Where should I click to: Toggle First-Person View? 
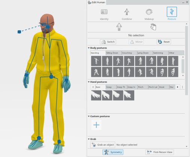click(160, 152)
